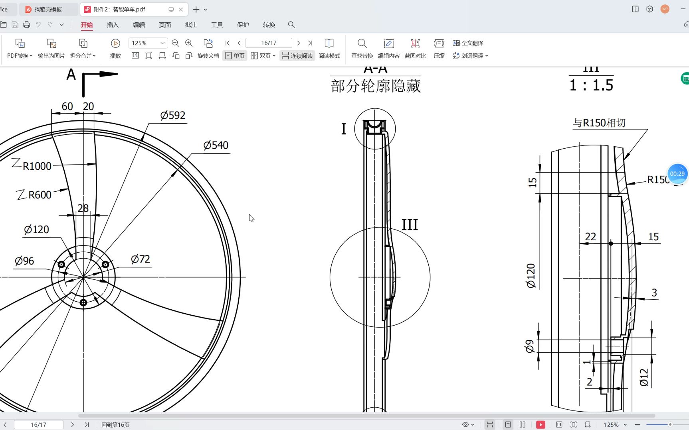The image size is (689, 430).
Task: Rotate page counterclockwise icon
Action: pyautogui.click(x=176, y=55)
